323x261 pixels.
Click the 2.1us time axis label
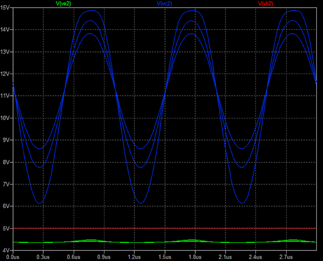tap(225, 257)
